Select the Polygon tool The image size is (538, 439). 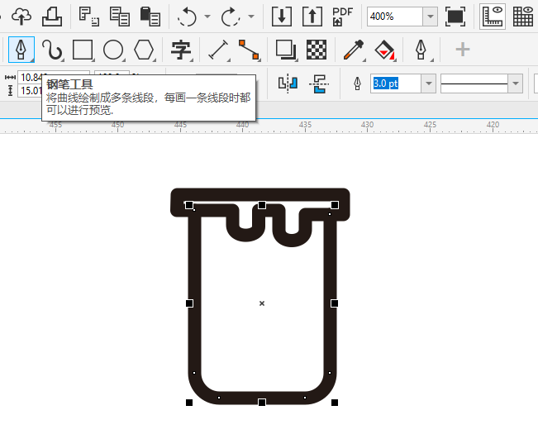click(x=144, y=50)
